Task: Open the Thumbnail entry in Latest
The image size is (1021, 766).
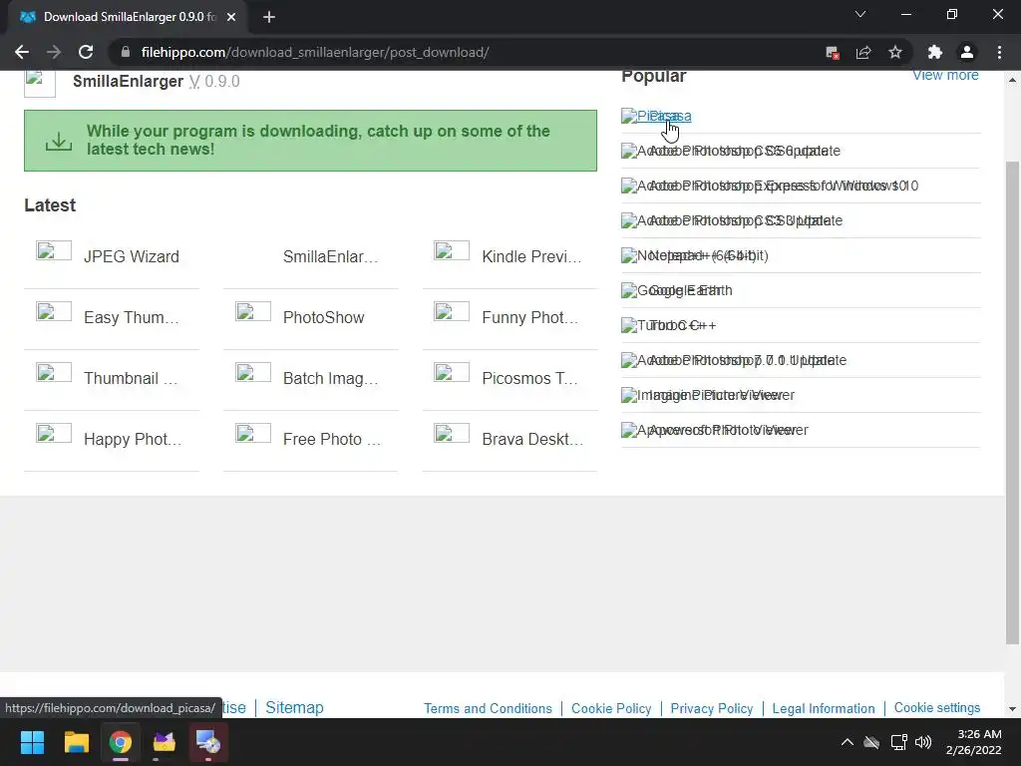Action: click(x=131, y=378)
